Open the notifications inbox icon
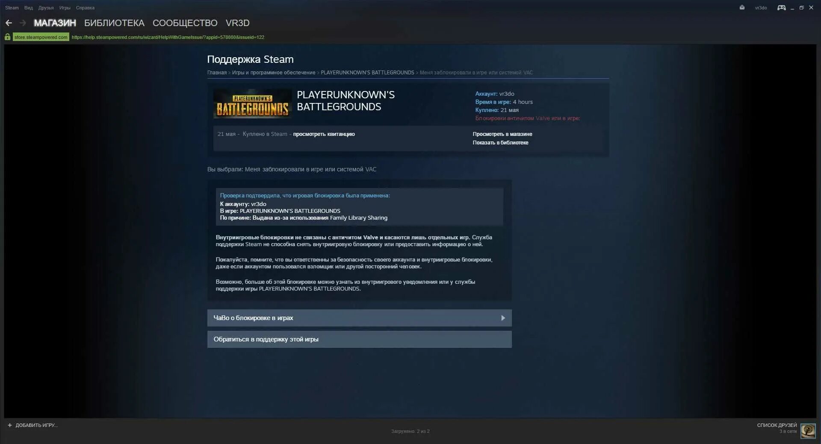Screen dimensions: 821x444 [742, 8]
